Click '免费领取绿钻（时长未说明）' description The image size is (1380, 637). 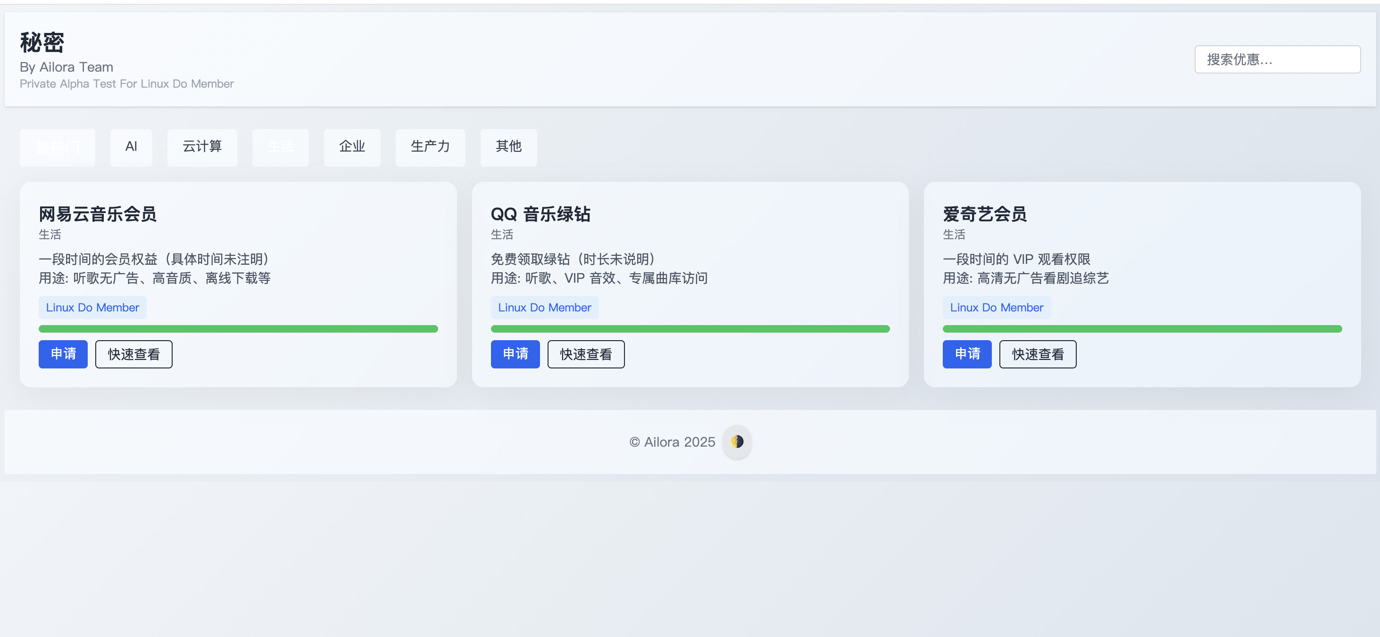(x=575, y=259)
